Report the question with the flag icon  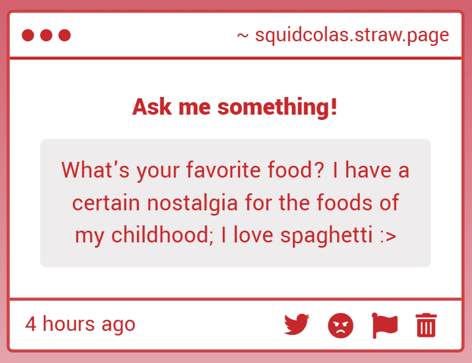coord(385,325)
